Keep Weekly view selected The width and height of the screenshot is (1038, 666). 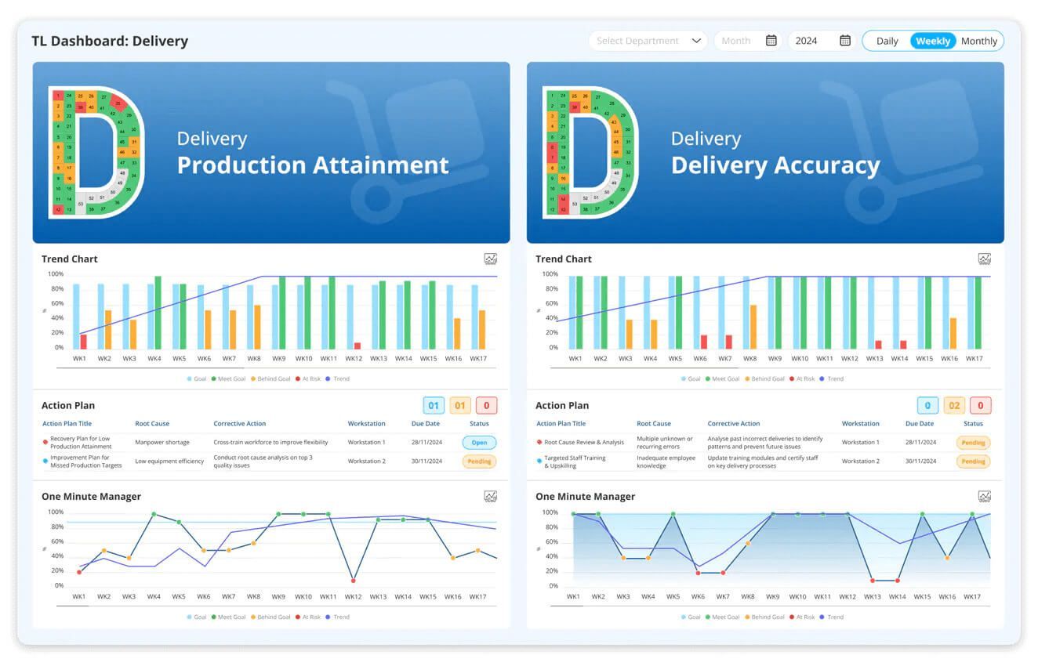point(932,41)
